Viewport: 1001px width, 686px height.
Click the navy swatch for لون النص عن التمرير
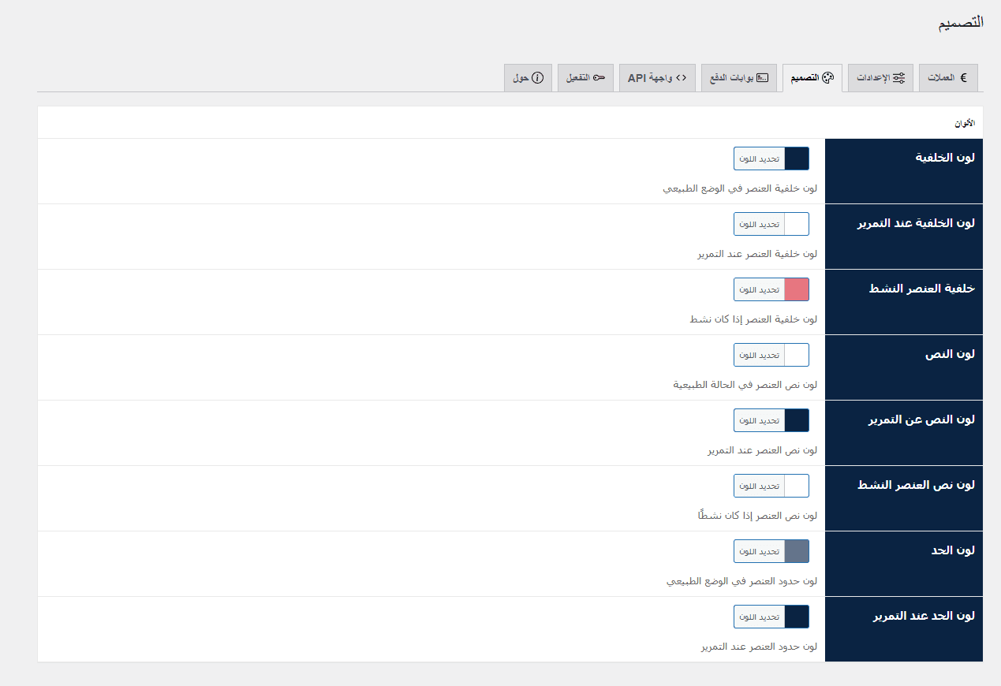797,420
